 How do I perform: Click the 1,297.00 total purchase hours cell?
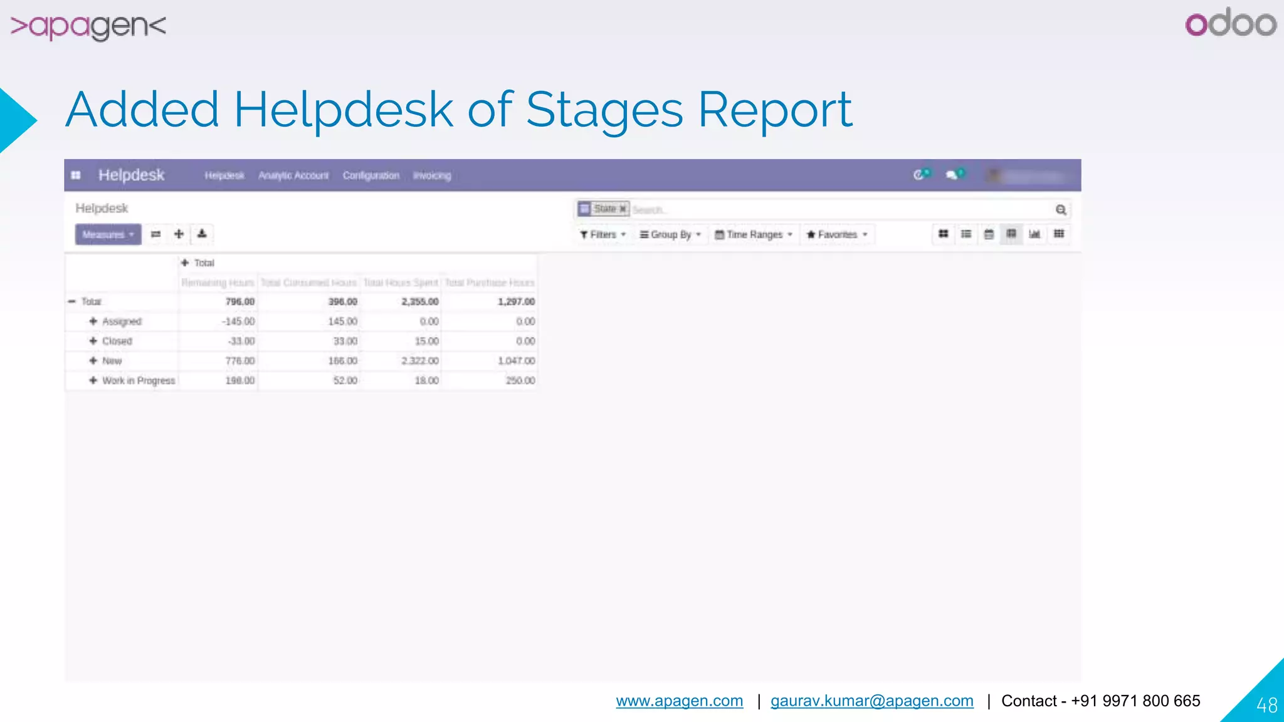[x=490, y=301]
